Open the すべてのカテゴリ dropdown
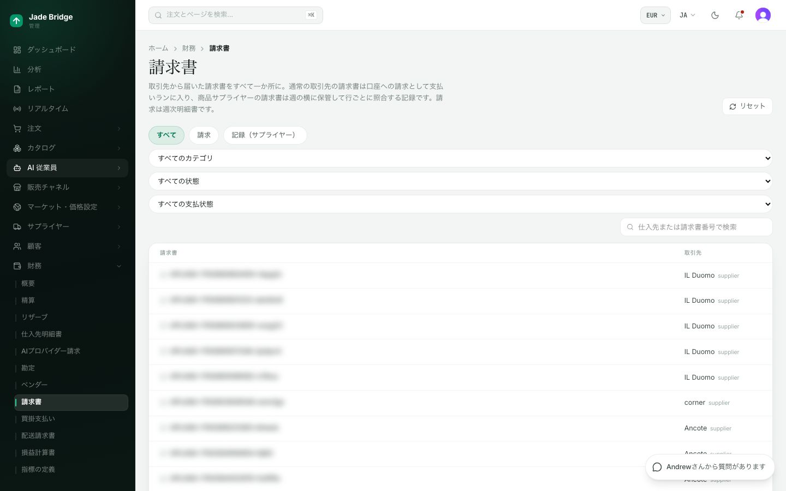The height and width of the screenshot is (491, 786). [x=461, y=158]
